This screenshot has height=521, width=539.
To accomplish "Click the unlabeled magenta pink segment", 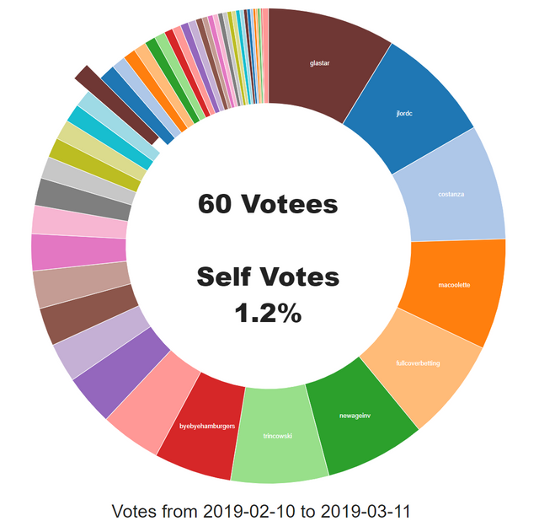I will click(79, 251).
